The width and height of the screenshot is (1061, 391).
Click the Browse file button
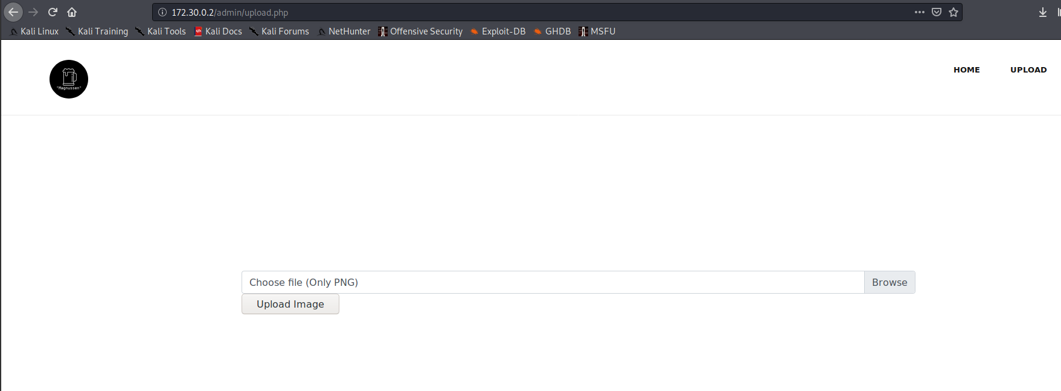click(x=889, y=282)
